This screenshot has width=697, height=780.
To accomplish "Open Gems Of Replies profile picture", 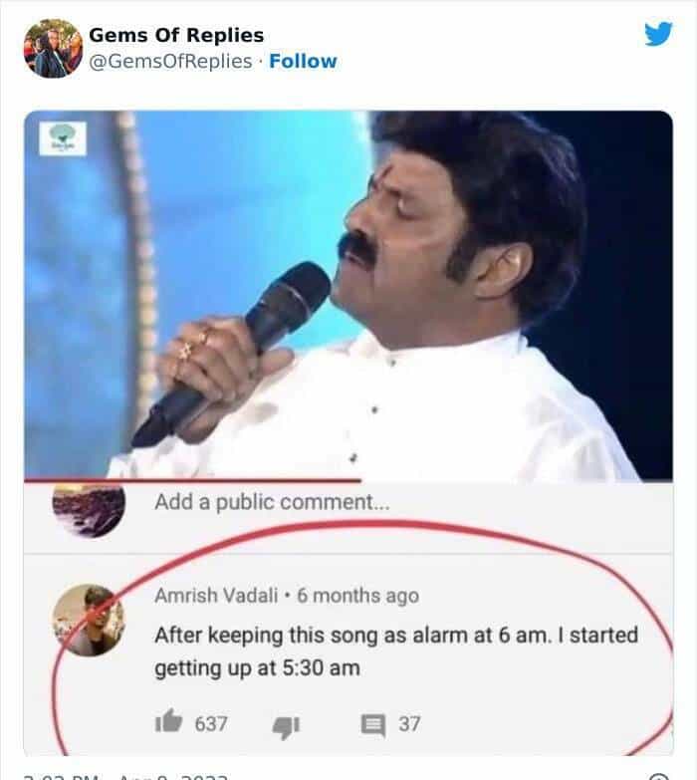I will tap(53, 48).
